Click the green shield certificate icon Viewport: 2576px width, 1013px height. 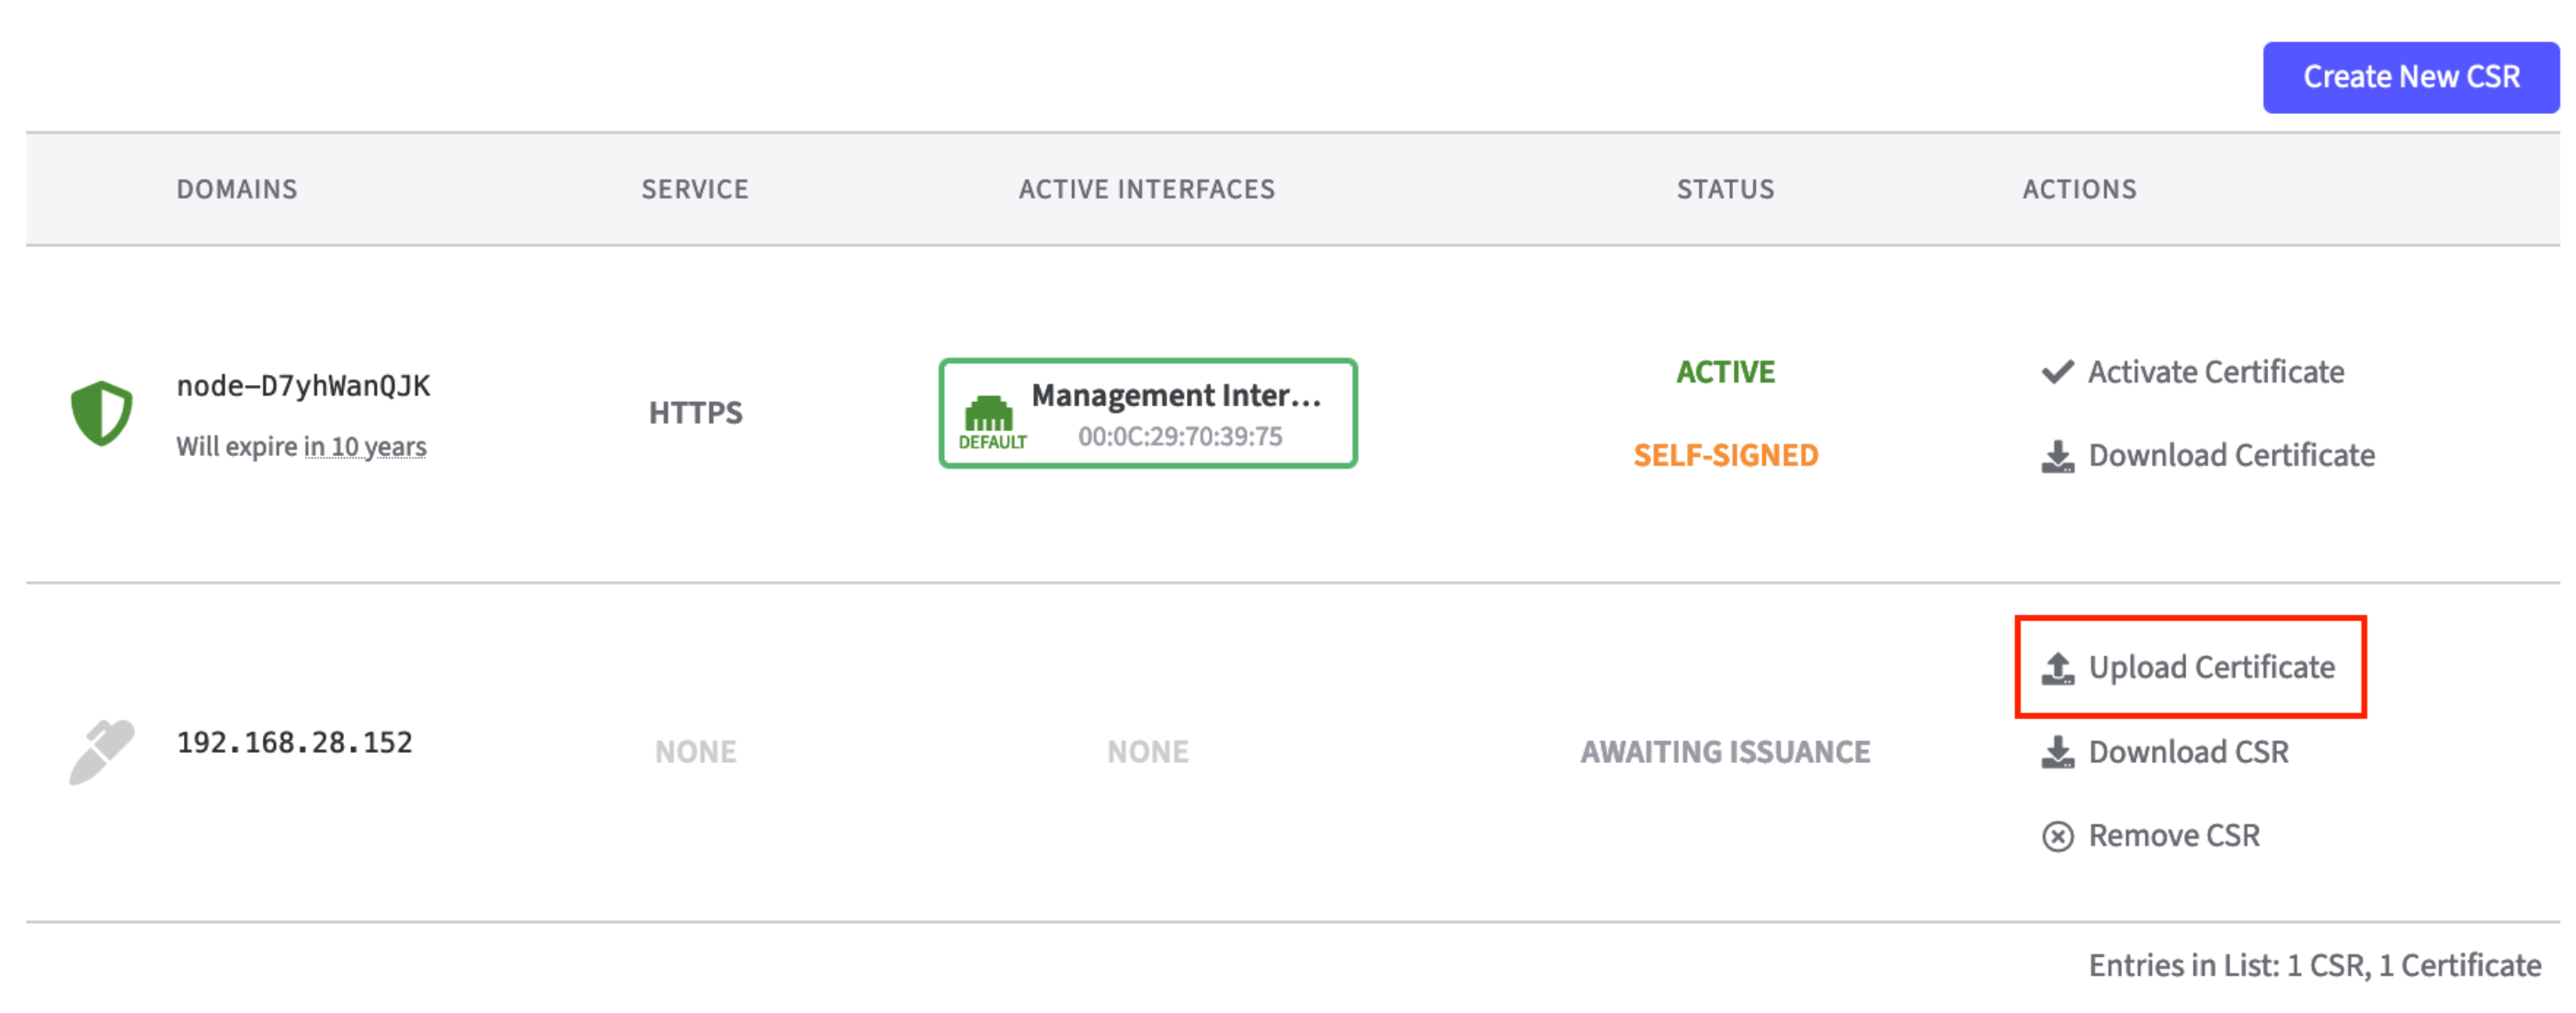coord(101,412)
